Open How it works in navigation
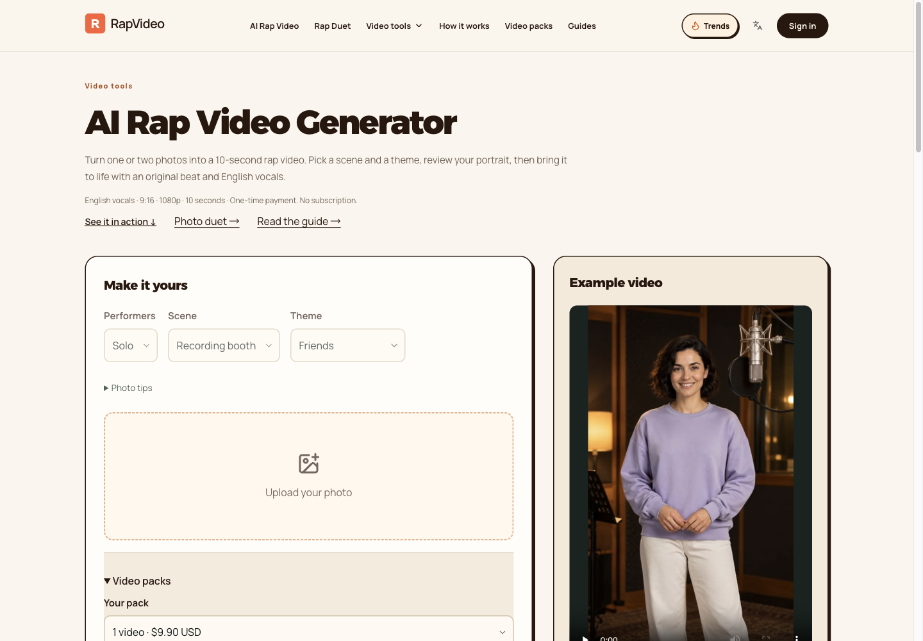 (x=464, y=26)
